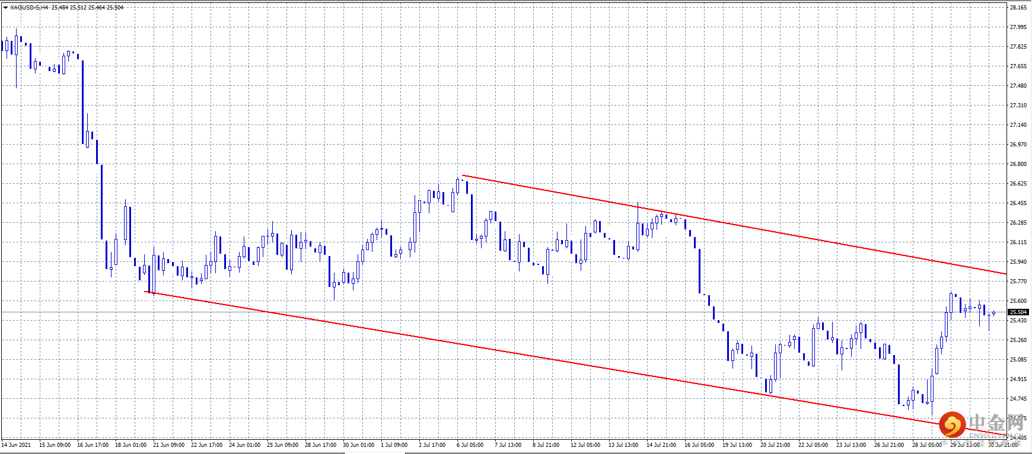Click the 13 Jul 13:00 time label
The image size is (1032, 454).
pyautogui.click(x=623, y=445)
